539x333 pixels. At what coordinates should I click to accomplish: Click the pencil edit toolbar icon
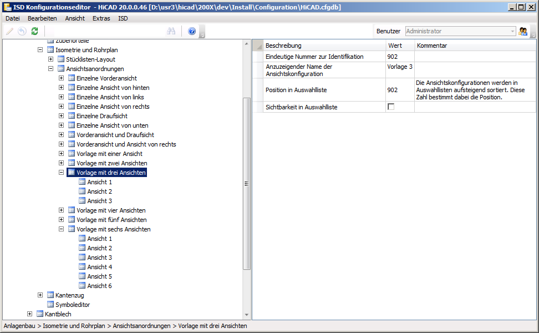point(9,31)
